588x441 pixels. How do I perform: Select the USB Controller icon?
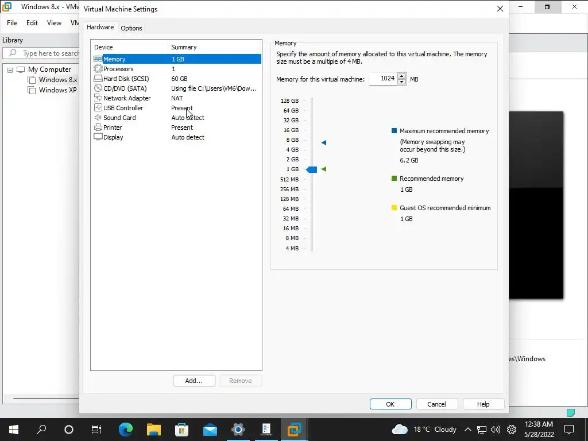click(x=98, y=107)
